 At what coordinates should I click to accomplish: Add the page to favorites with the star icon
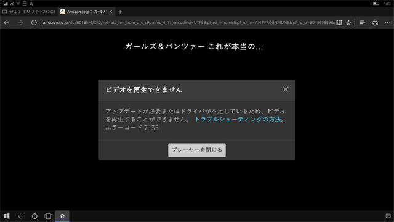348,23
